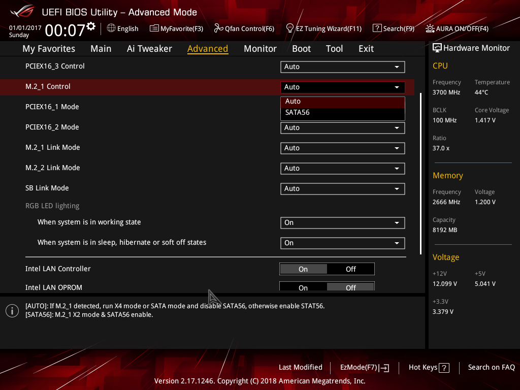520x390 pixels.
Task: Open the PCIEX16_2 Mode dropdown
Action: coord(342,127)
